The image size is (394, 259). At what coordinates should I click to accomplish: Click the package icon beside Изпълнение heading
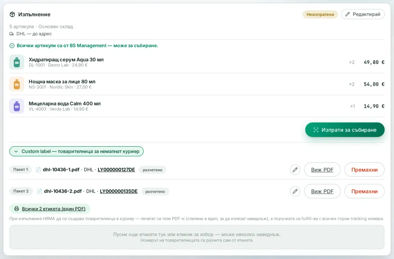click(x=12, y=15)
